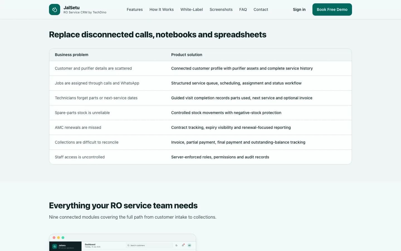Click the yellow window dot in preview
Screen dimensions: 401x251
(58, 238)
